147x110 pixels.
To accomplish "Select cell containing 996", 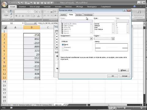I will [32, 62].
